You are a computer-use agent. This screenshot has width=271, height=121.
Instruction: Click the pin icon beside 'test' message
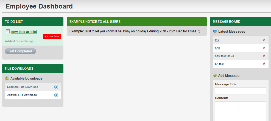point(264,40)
